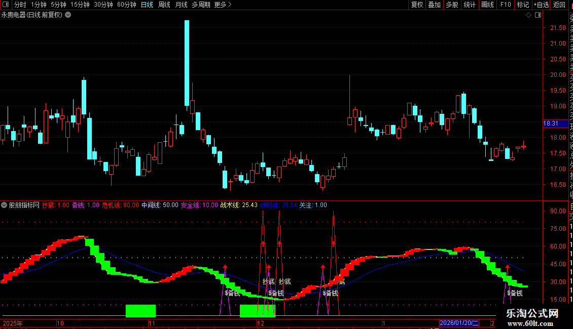Click the 统计 statistics button
The image size is (573, 329).
click(x=470, y=5)
